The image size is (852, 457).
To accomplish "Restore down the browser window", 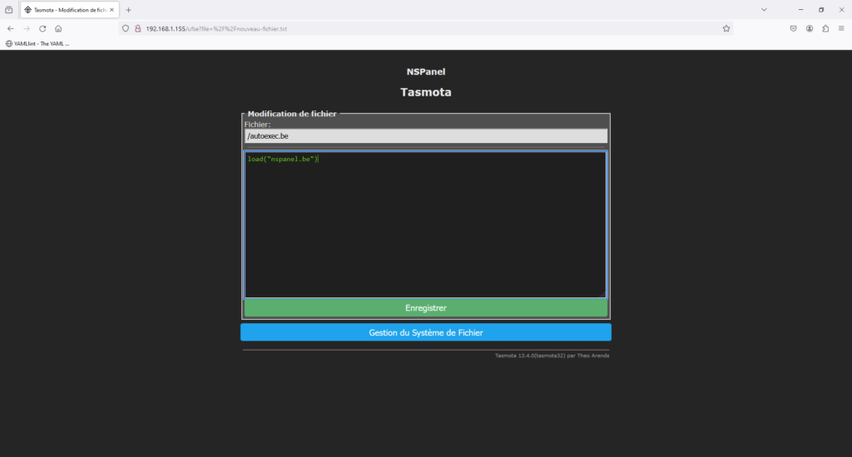I will click(x=821, y=10).
